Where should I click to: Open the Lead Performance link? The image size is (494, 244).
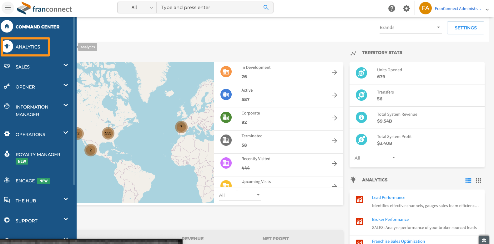[388, 198]
